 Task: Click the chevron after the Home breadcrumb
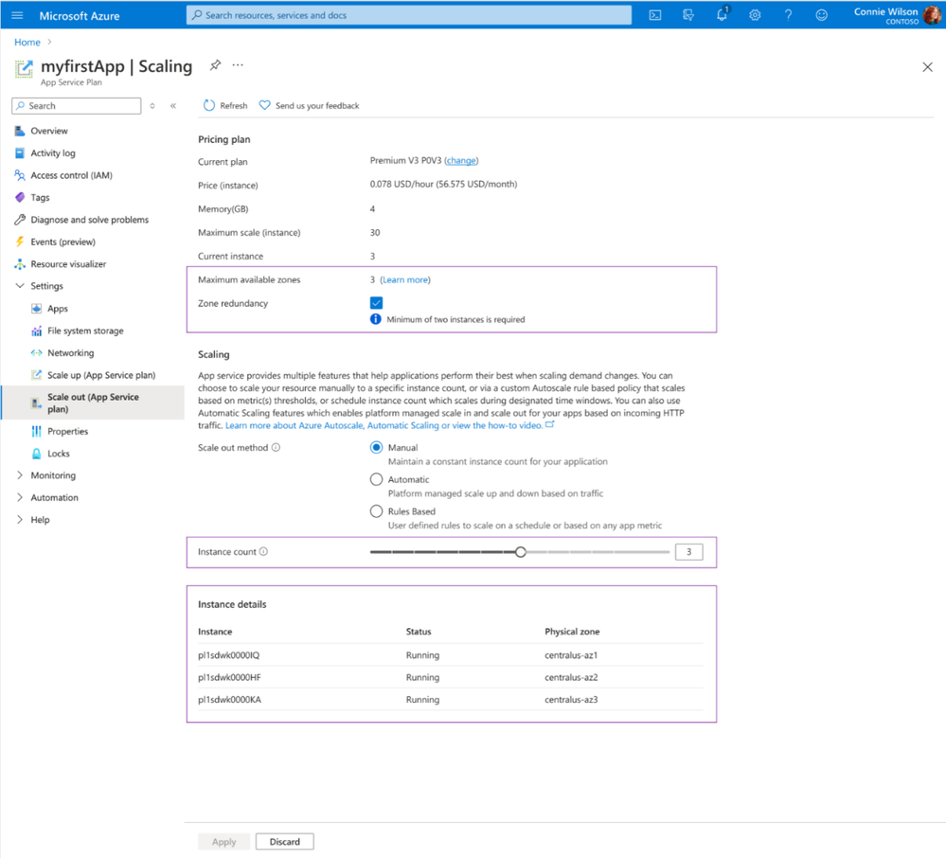tap(49, 43)
